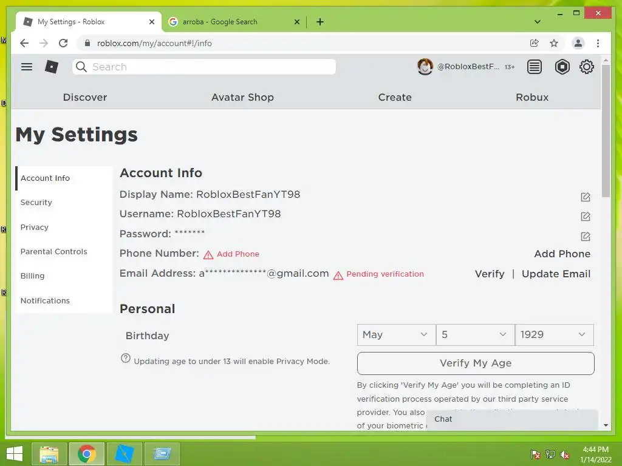Screen dimensions: 622x466
Task: Expand the tab search chevron in title bar
Action: 538,22
